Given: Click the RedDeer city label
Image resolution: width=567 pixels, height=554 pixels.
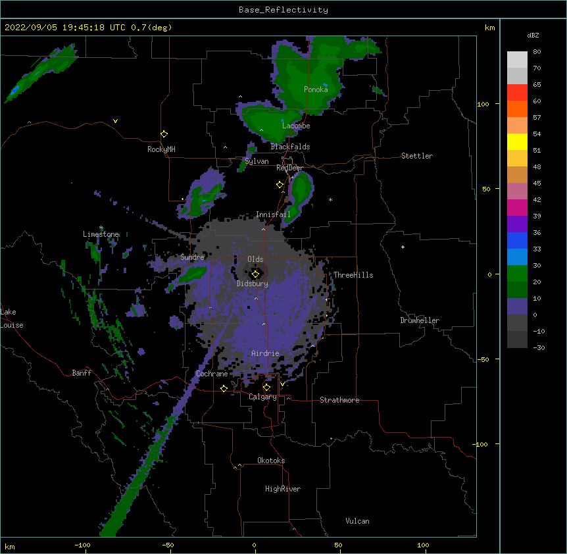Looking at the screenshot, I should click(289, 168).
